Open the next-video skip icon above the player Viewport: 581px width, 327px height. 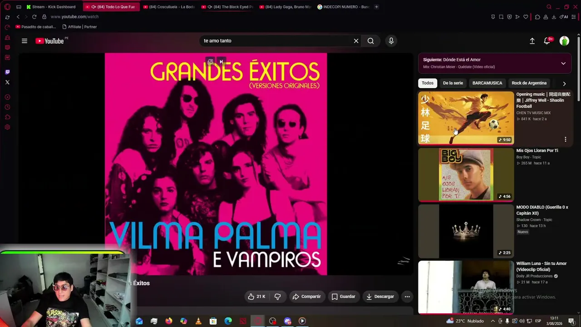[221, 62]
